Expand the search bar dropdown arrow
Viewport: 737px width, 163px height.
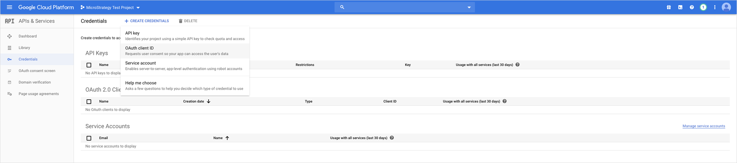pos(469,7)
